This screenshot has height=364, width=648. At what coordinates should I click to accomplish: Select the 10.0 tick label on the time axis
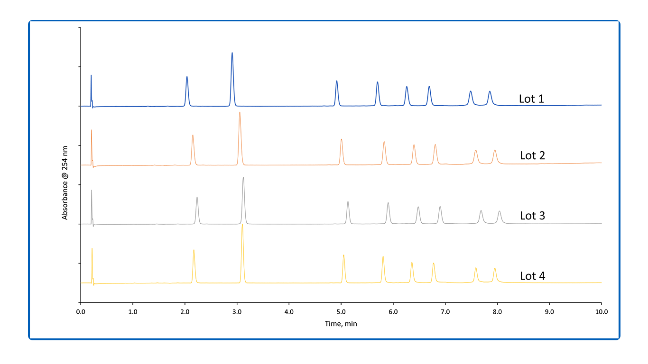tap(601, 312)
